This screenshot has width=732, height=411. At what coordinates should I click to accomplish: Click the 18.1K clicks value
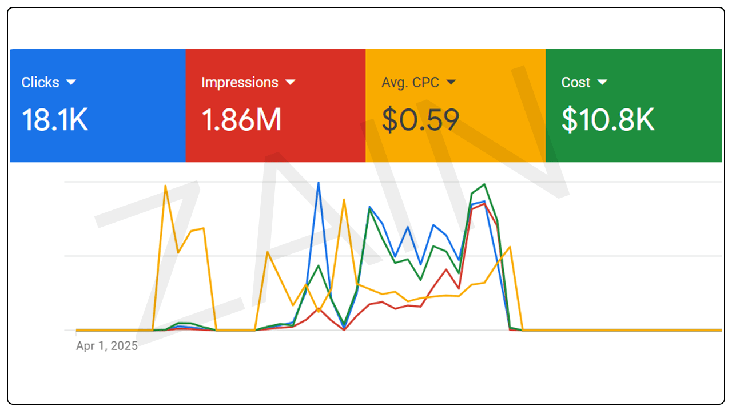tap(55, 120)
